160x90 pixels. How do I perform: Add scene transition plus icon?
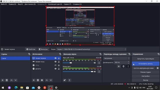pyautogui.click(x=119, y=66)
